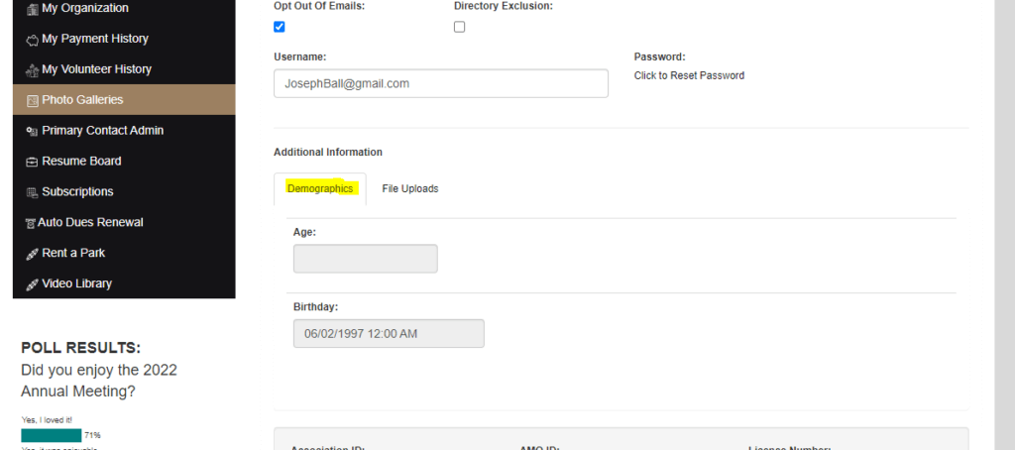1015x450 pixels.
Task: Click the Auto Dues Renewal icon
Action: tap(30, 223)
